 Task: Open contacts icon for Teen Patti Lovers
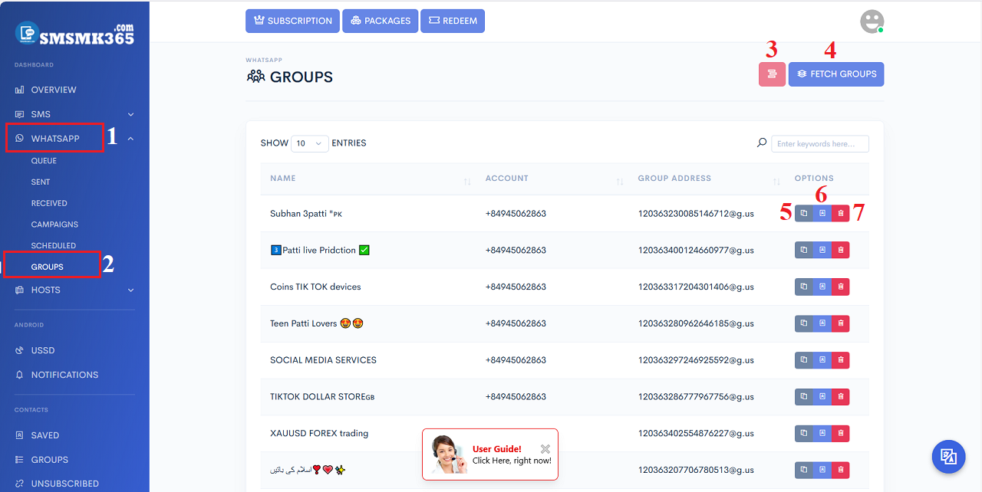822,323
